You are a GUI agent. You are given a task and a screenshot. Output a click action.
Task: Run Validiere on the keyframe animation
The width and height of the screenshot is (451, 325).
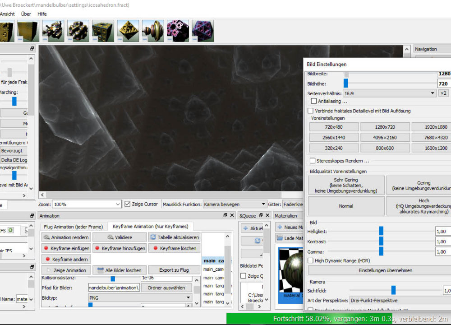120,237
